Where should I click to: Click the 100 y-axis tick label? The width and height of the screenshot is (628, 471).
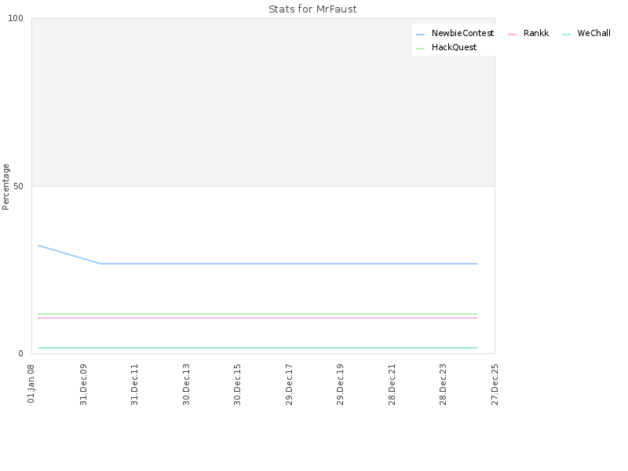(16, 18)
